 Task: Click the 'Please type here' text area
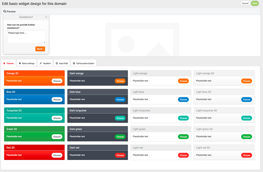(26, 37)
